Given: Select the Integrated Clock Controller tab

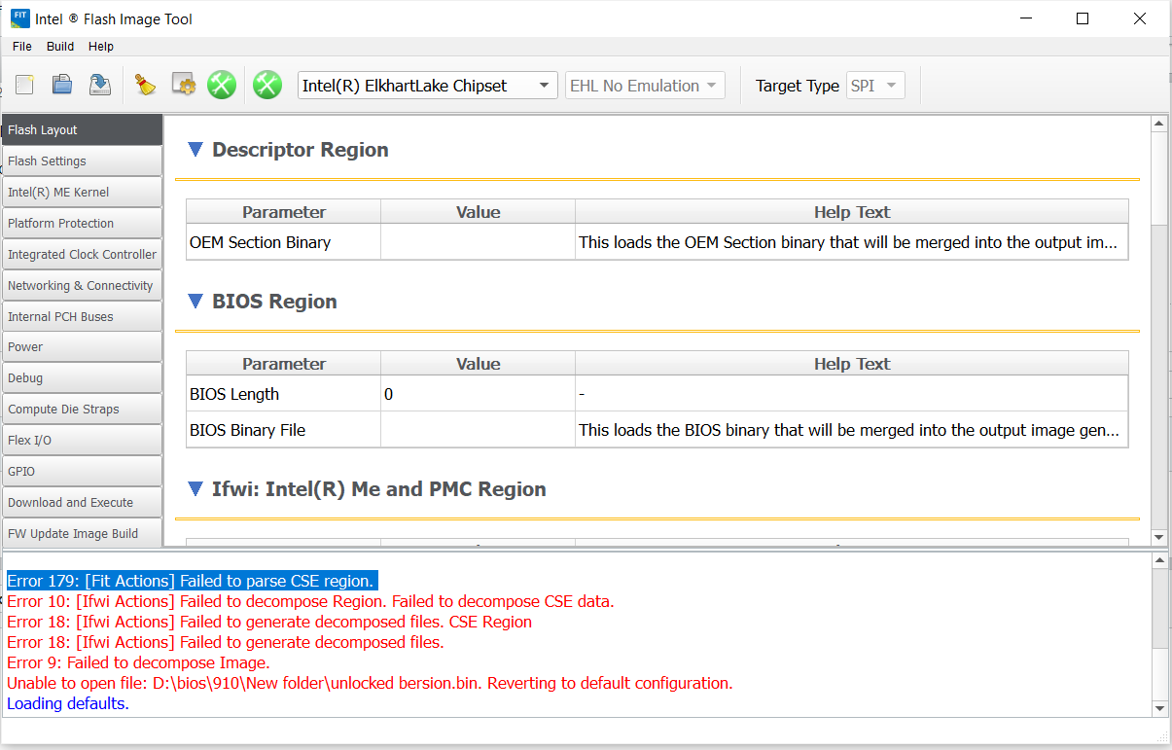Looking at the screenshot, I should (82, 255).
